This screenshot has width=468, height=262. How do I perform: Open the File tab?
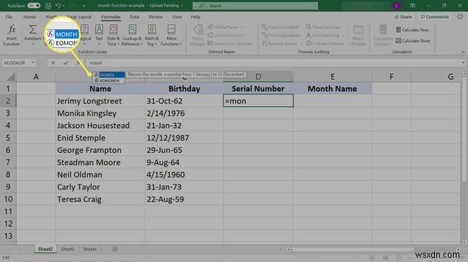[x=9, y=17]
